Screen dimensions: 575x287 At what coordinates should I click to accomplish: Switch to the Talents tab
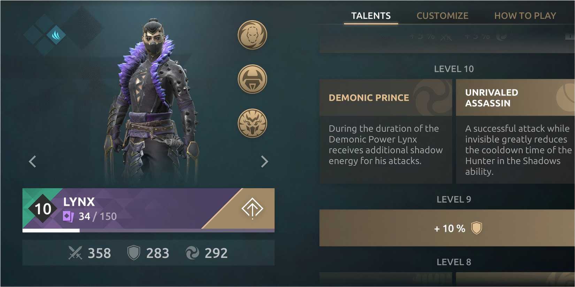coord(371,16)
